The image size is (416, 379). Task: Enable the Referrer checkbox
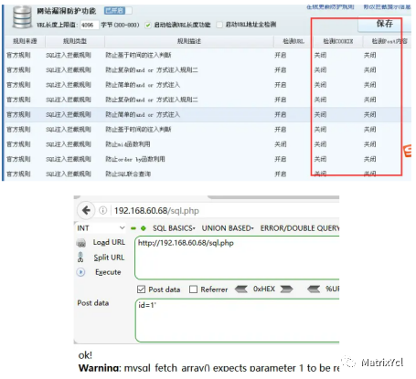193,290
